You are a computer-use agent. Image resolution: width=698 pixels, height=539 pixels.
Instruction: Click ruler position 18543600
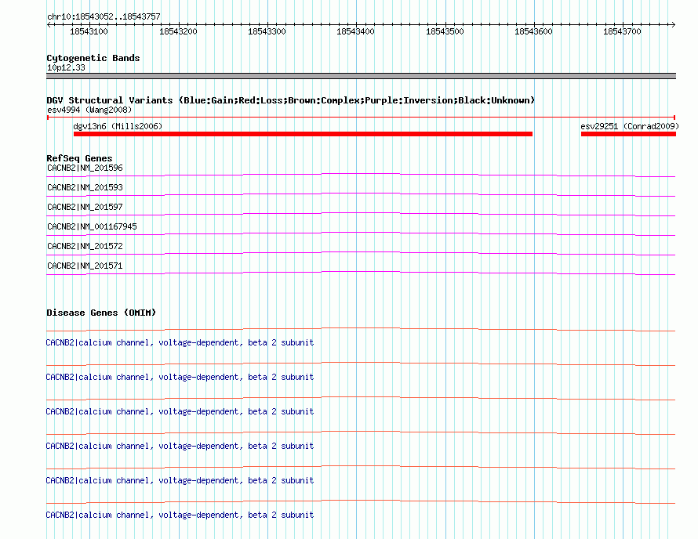(533, 31)
